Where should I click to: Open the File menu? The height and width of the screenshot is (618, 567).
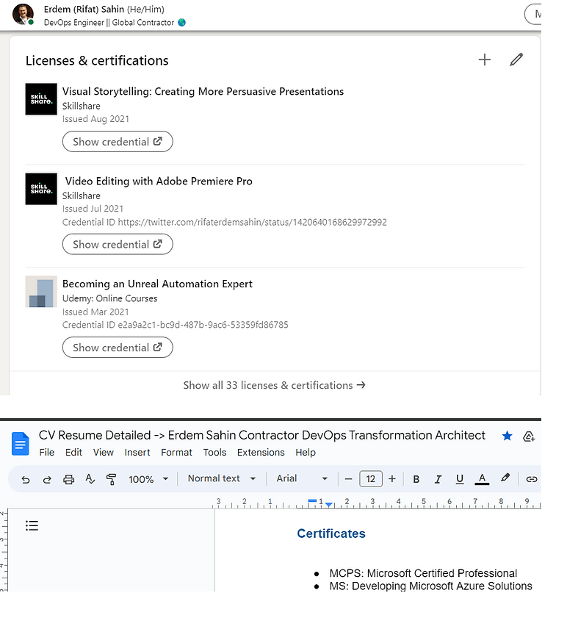click(47, 453)
